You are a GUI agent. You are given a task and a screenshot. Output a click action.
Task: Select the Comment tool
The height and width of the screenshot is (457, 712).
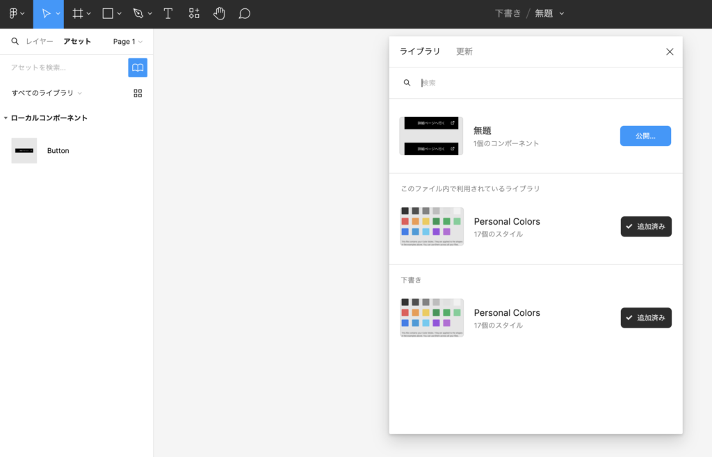(x=244, y=14)
